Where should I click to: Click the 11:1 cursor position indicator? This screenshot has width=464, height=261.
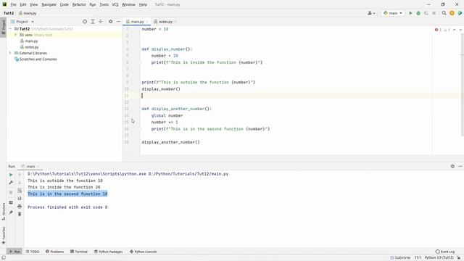pos(418,258)
